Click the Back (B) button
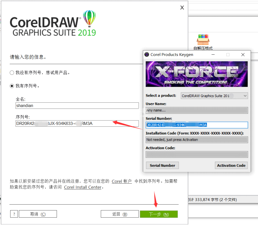This screenshot has width=258, height=225. 120,214
